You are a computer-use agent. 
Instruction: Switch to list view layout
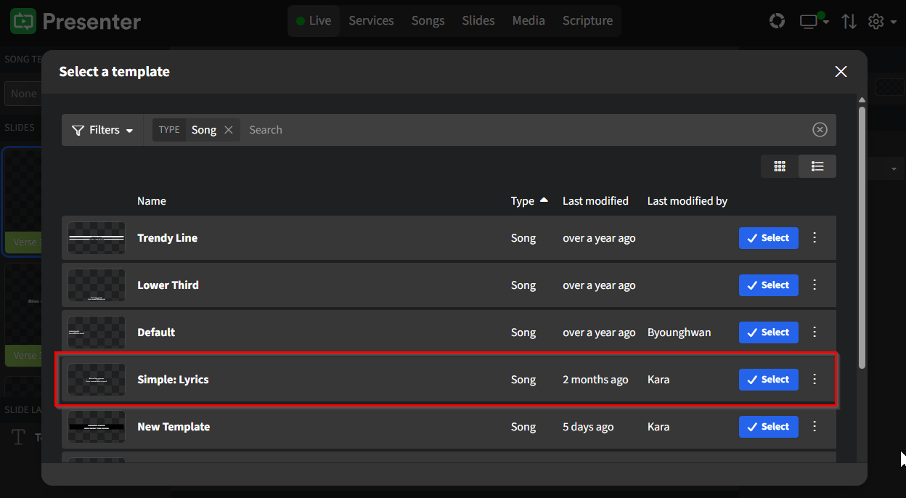pos(817,166)
